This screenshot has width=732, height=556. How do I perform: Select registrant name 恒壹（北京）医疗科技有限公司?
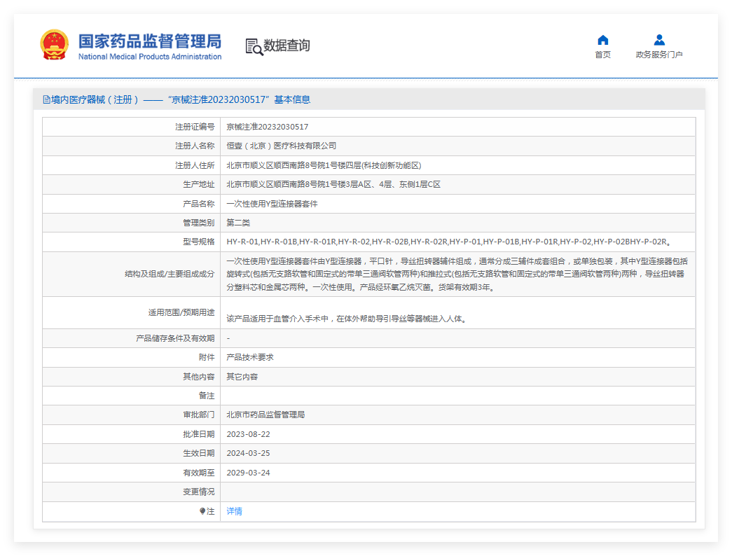click(x=282, y=146)
